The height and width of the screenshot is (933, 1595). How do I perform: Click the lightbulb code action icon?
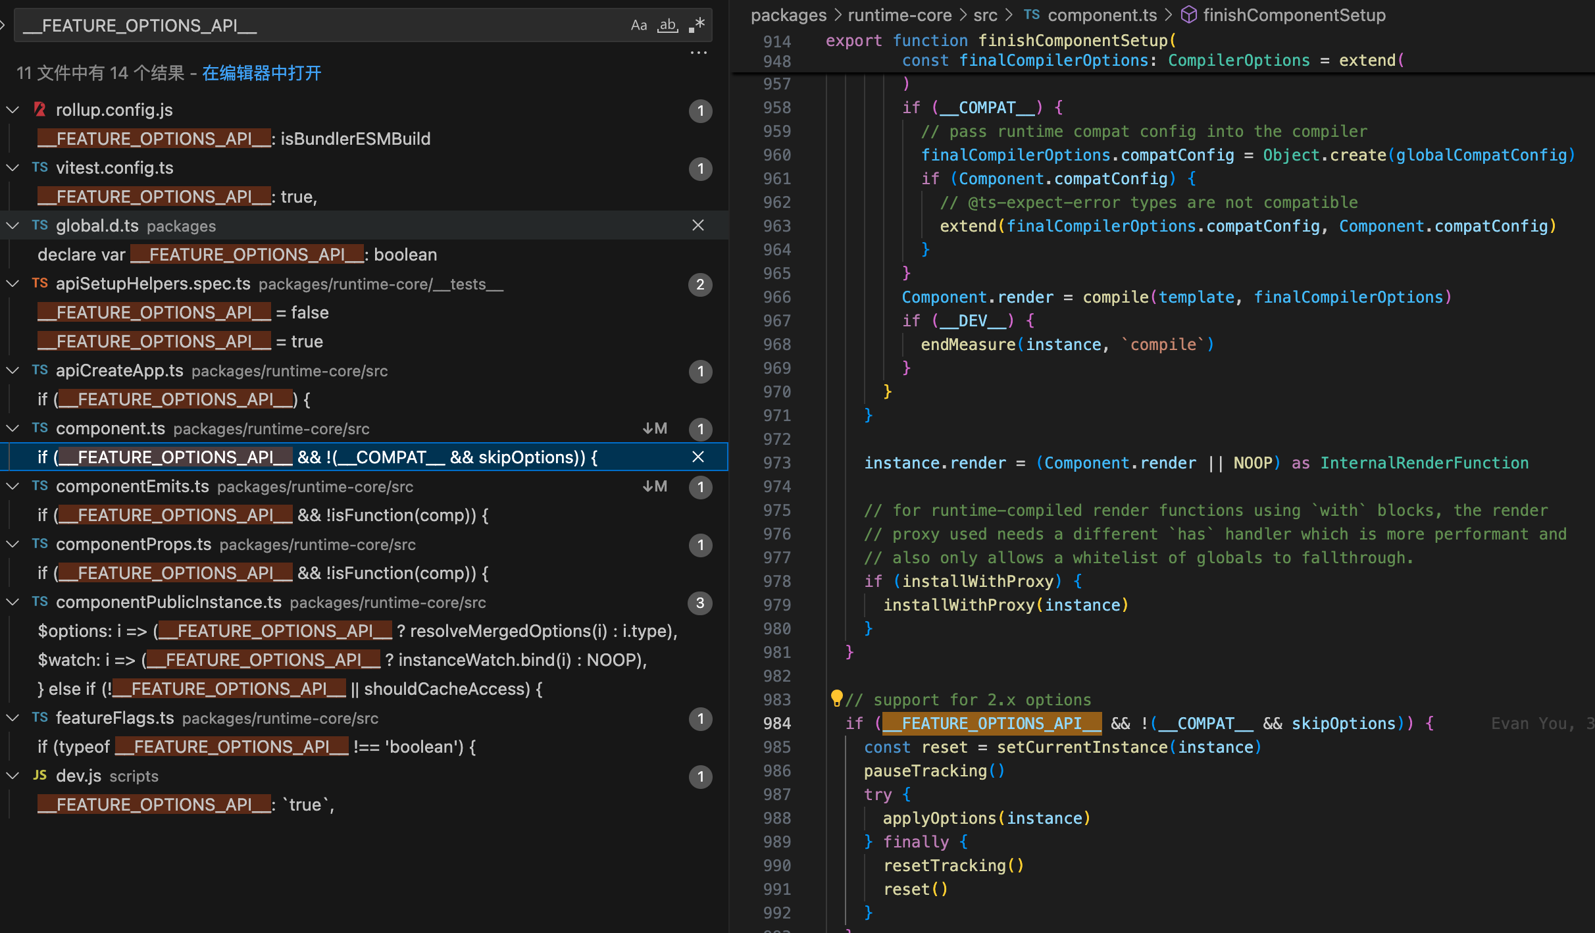tap(836, 698)
